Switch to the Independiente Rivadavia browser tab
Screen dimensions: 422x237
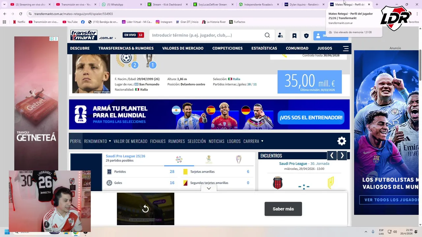[258, 5]
